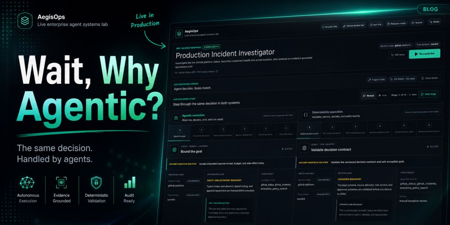Select deterministic step 6 Release governed outcome
Screen dimensions: 450x225
tap(428, 127)
